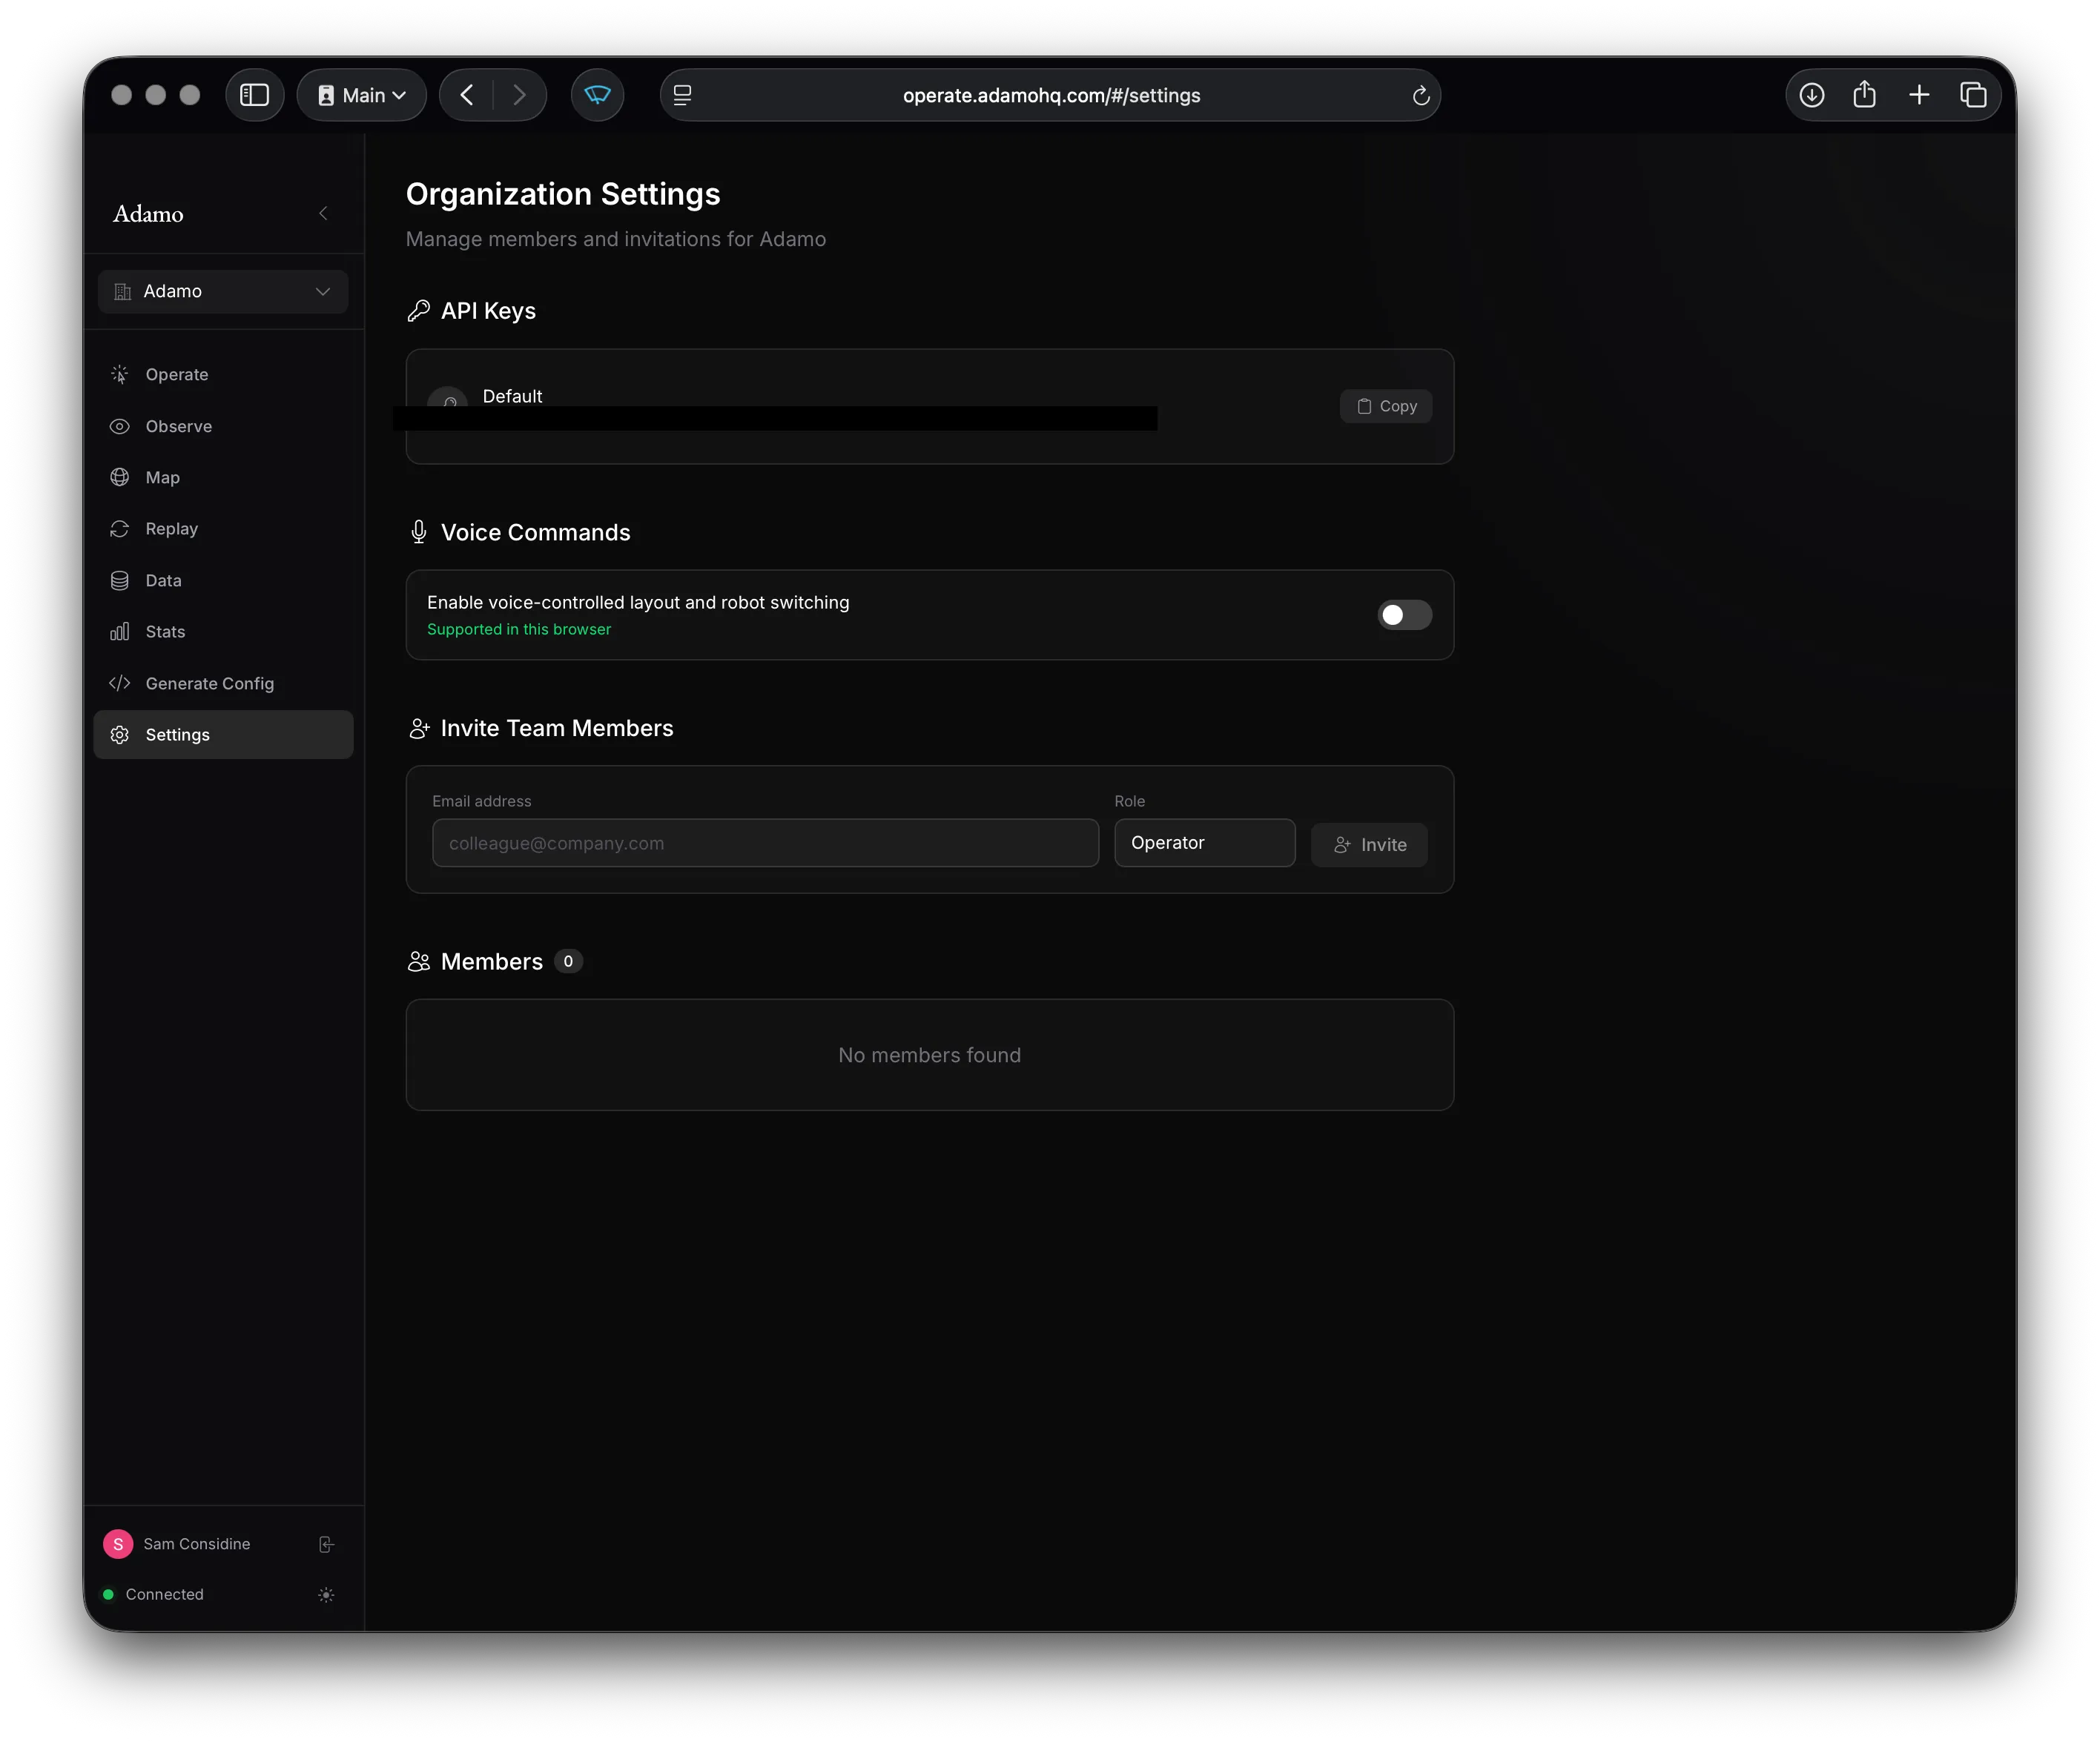Open the blue shield extension icon
The height and width of the screenshot is (1742, 2100).
pos(597,95)
